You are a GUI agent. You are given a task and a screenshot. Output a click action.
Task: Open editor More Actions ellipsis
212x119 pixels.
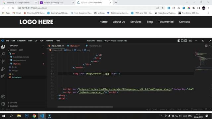coord(210,46)
